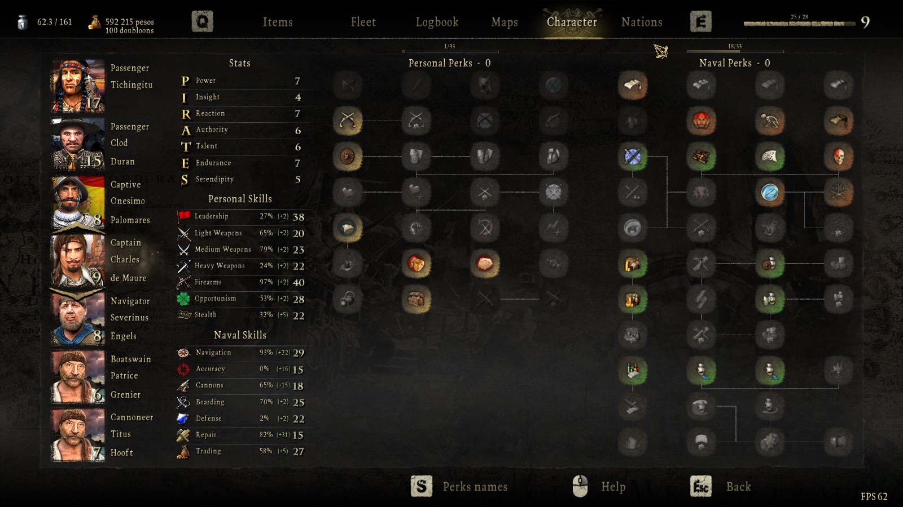Select the handshake personal perk icon
This screenshot has width=903, height=507.
pyautogui.click(x=485, y=263)
